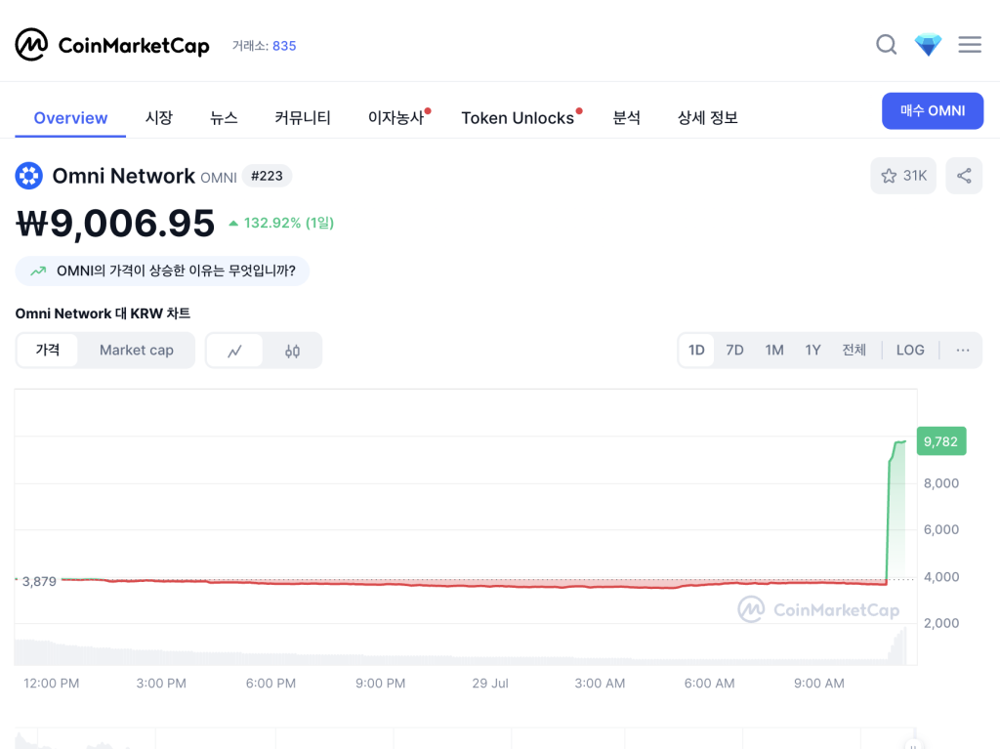1000x749 pixels.
Task: Select the 1Y time range
Action: 812,350
